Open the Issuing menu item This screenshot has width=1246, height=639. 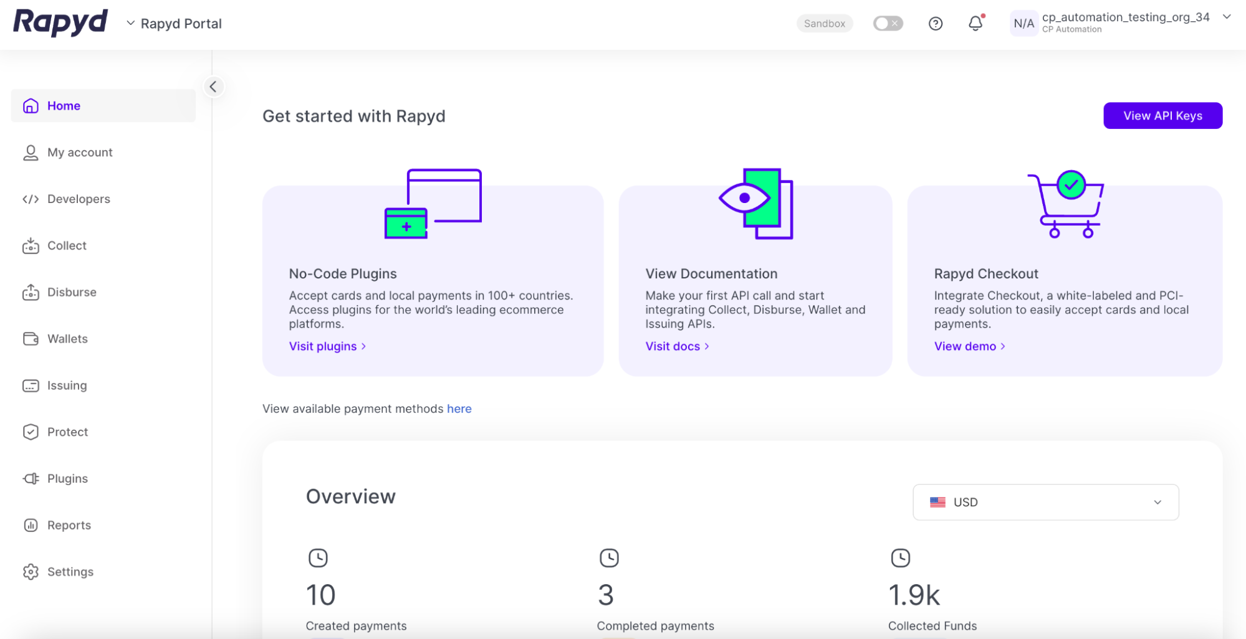click(x=67, y=386)
